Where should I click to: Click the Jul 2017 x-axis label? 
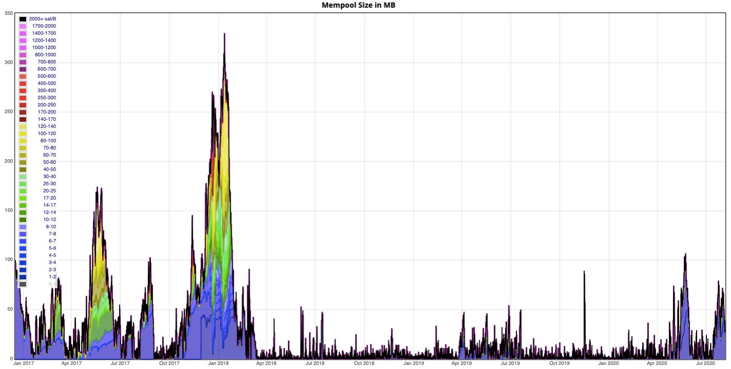[120, 363]
